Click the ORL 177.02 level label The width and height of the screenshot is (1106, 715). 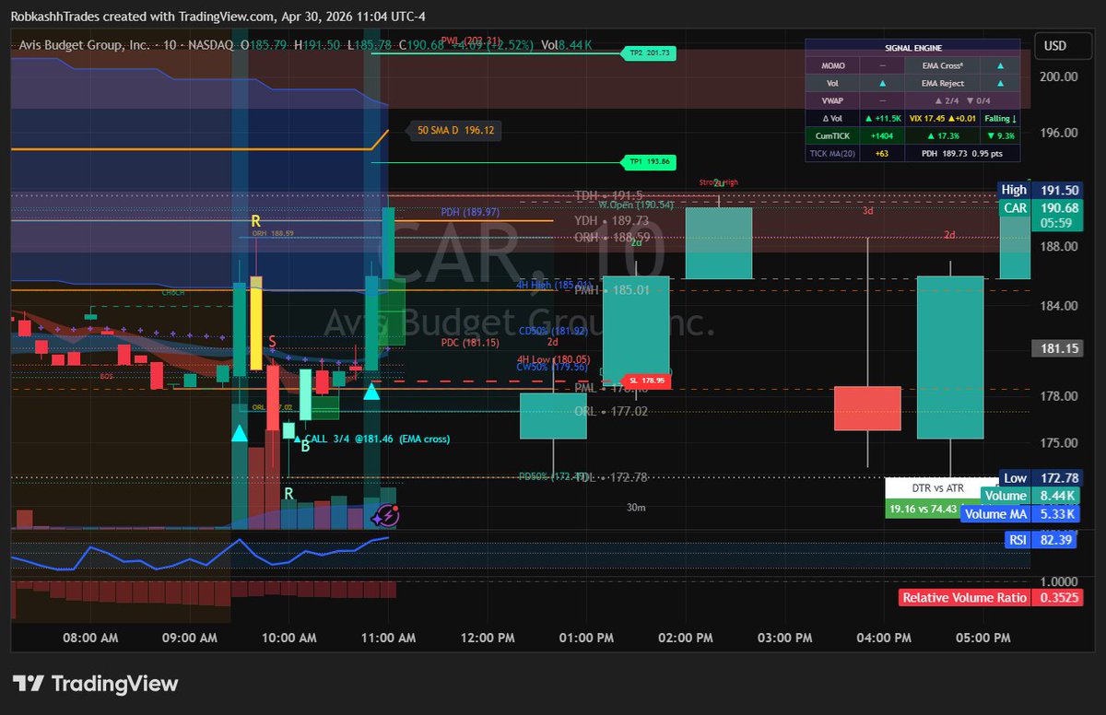coord(612,412)
